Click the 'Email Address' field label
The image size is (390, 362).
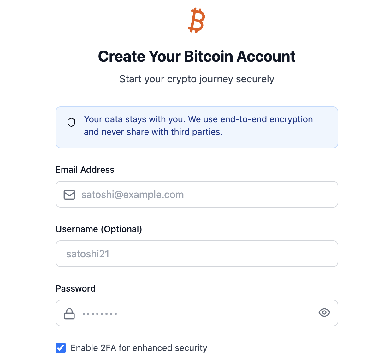(85, 170)
